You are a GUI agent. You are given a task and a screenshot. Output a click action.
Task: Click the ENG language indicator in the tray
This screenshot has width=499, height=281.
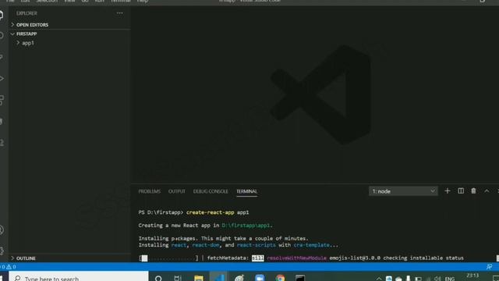pos(450,279)
